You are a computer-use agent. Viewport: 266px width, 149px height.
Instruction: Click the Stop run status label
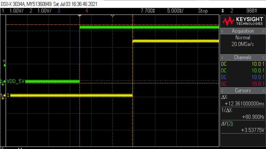tap(203, 11)
